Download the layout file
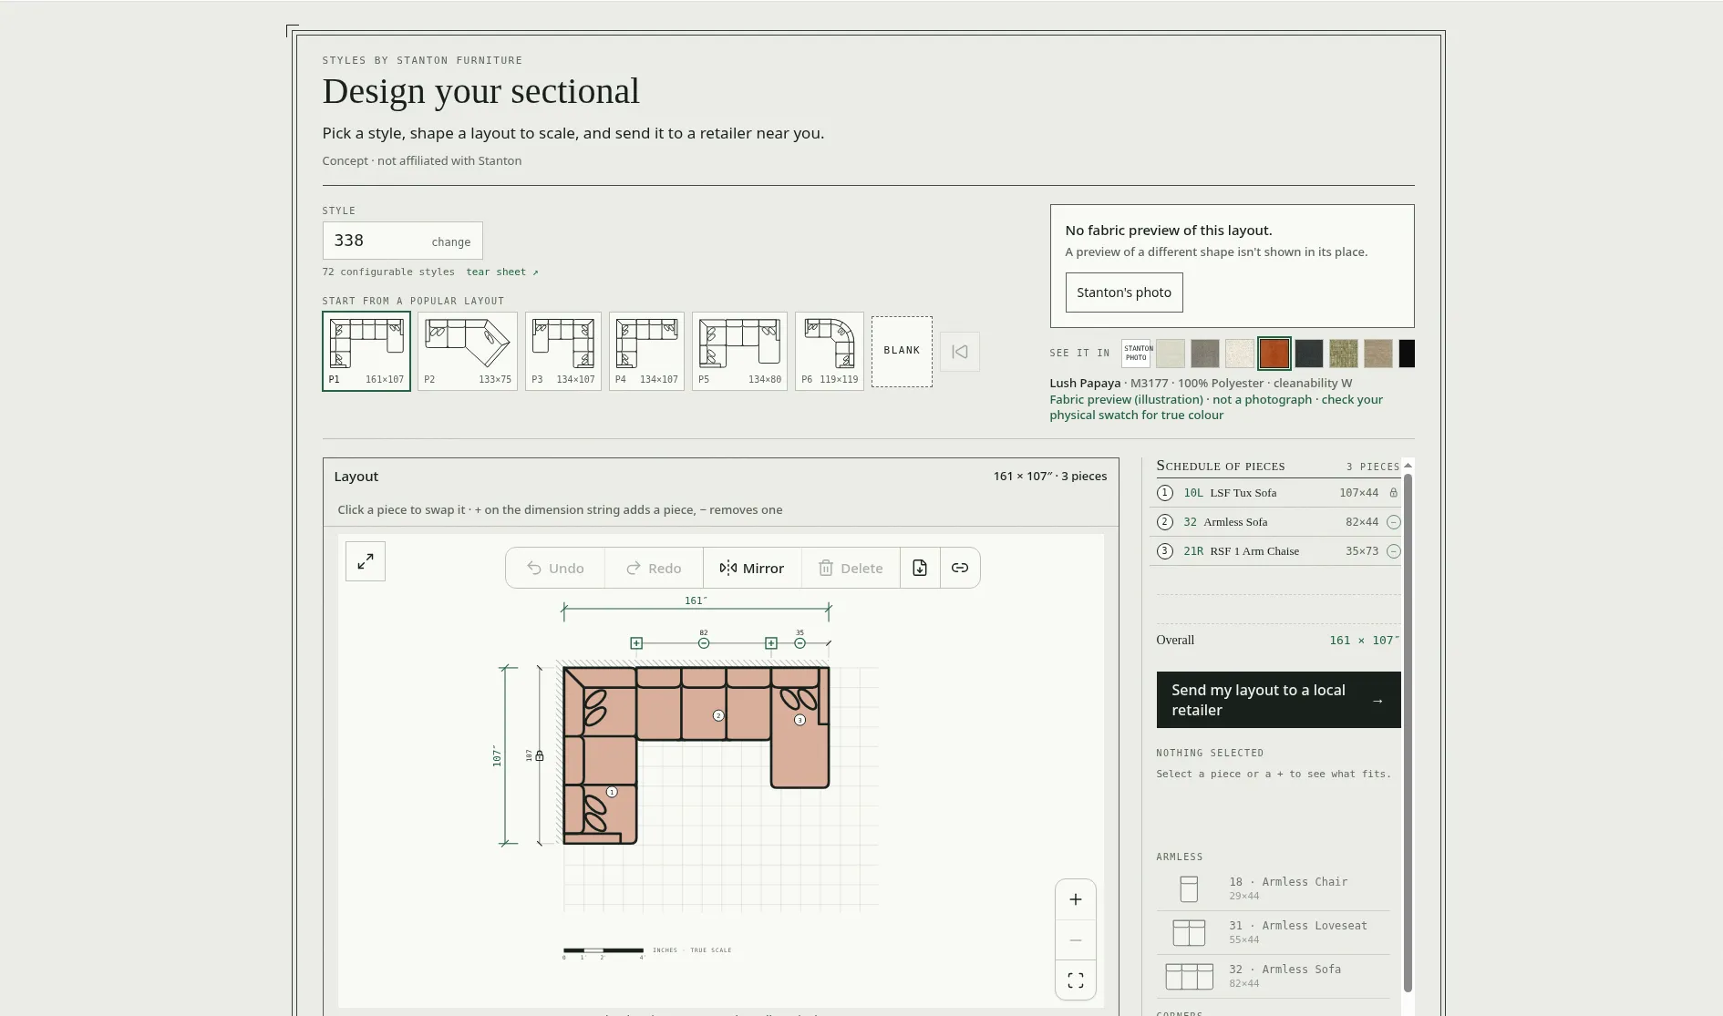The height and width of the screenshot is (1016, 1723). click(920, 568)
